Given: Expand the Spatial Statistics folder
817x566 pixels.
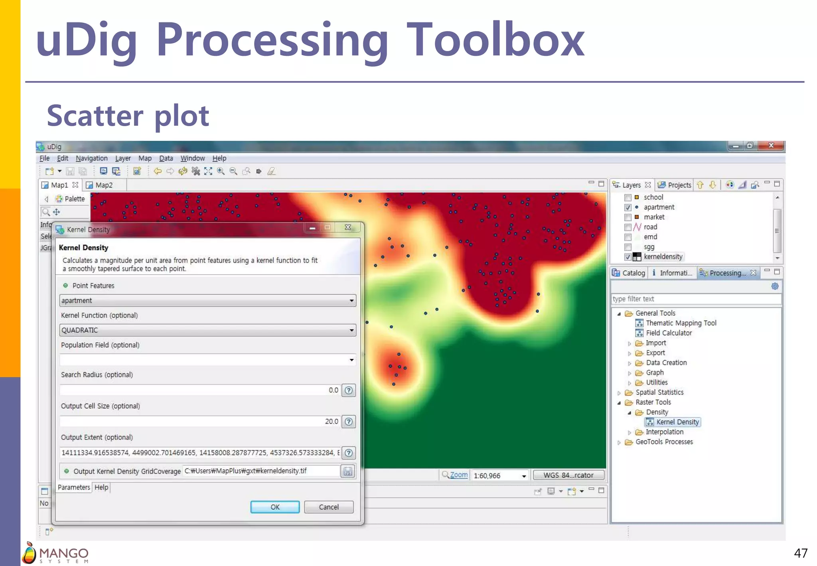Looking at the screenshot, I should point(619,393).
